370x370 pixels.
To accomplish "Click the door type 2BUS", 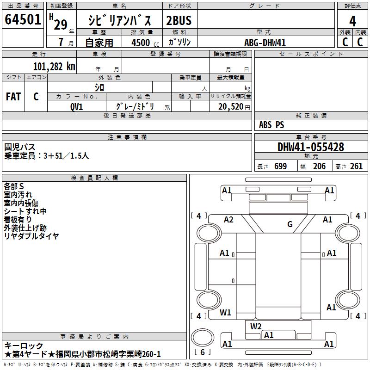I will point(179,20).
